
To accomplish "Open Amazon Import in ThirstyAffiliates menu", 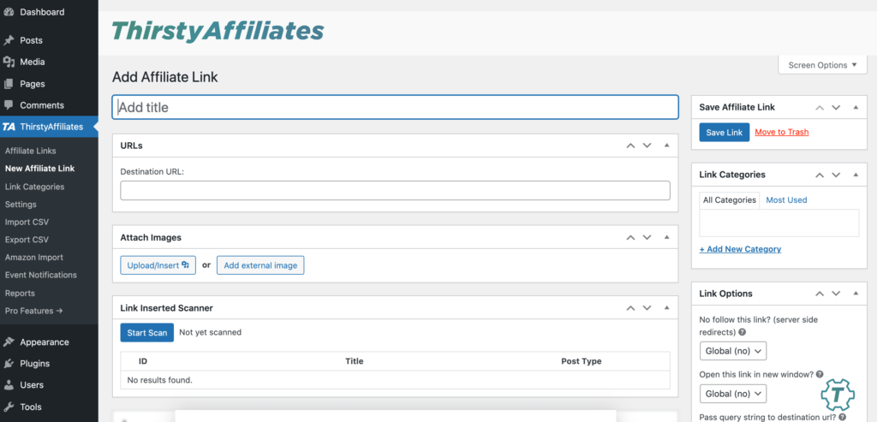I will [33, 258].
